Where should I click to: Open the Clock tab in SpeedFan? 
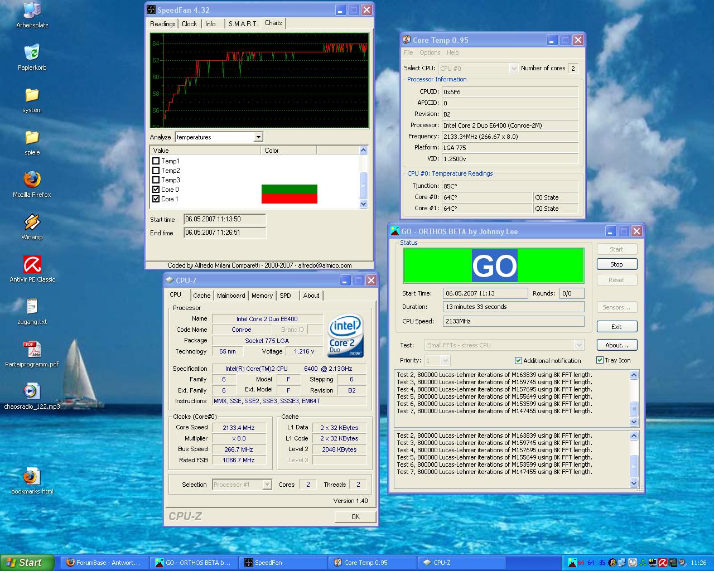tap(189, 24)
